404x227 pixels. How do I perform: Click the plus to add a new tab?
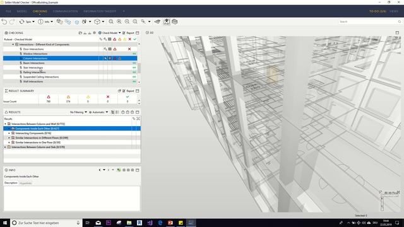click(x=124, y=11)
